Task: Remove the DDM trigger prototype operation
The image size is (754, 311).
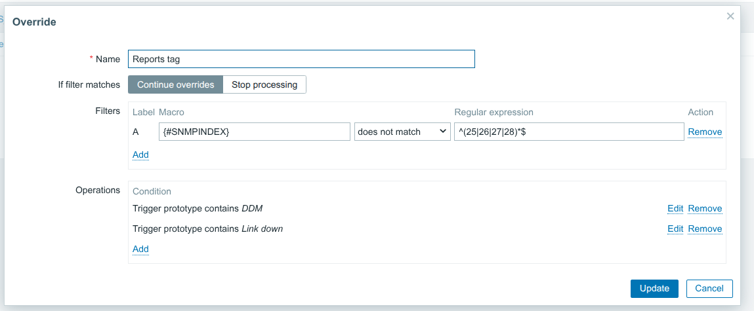Action: (705, 208)
